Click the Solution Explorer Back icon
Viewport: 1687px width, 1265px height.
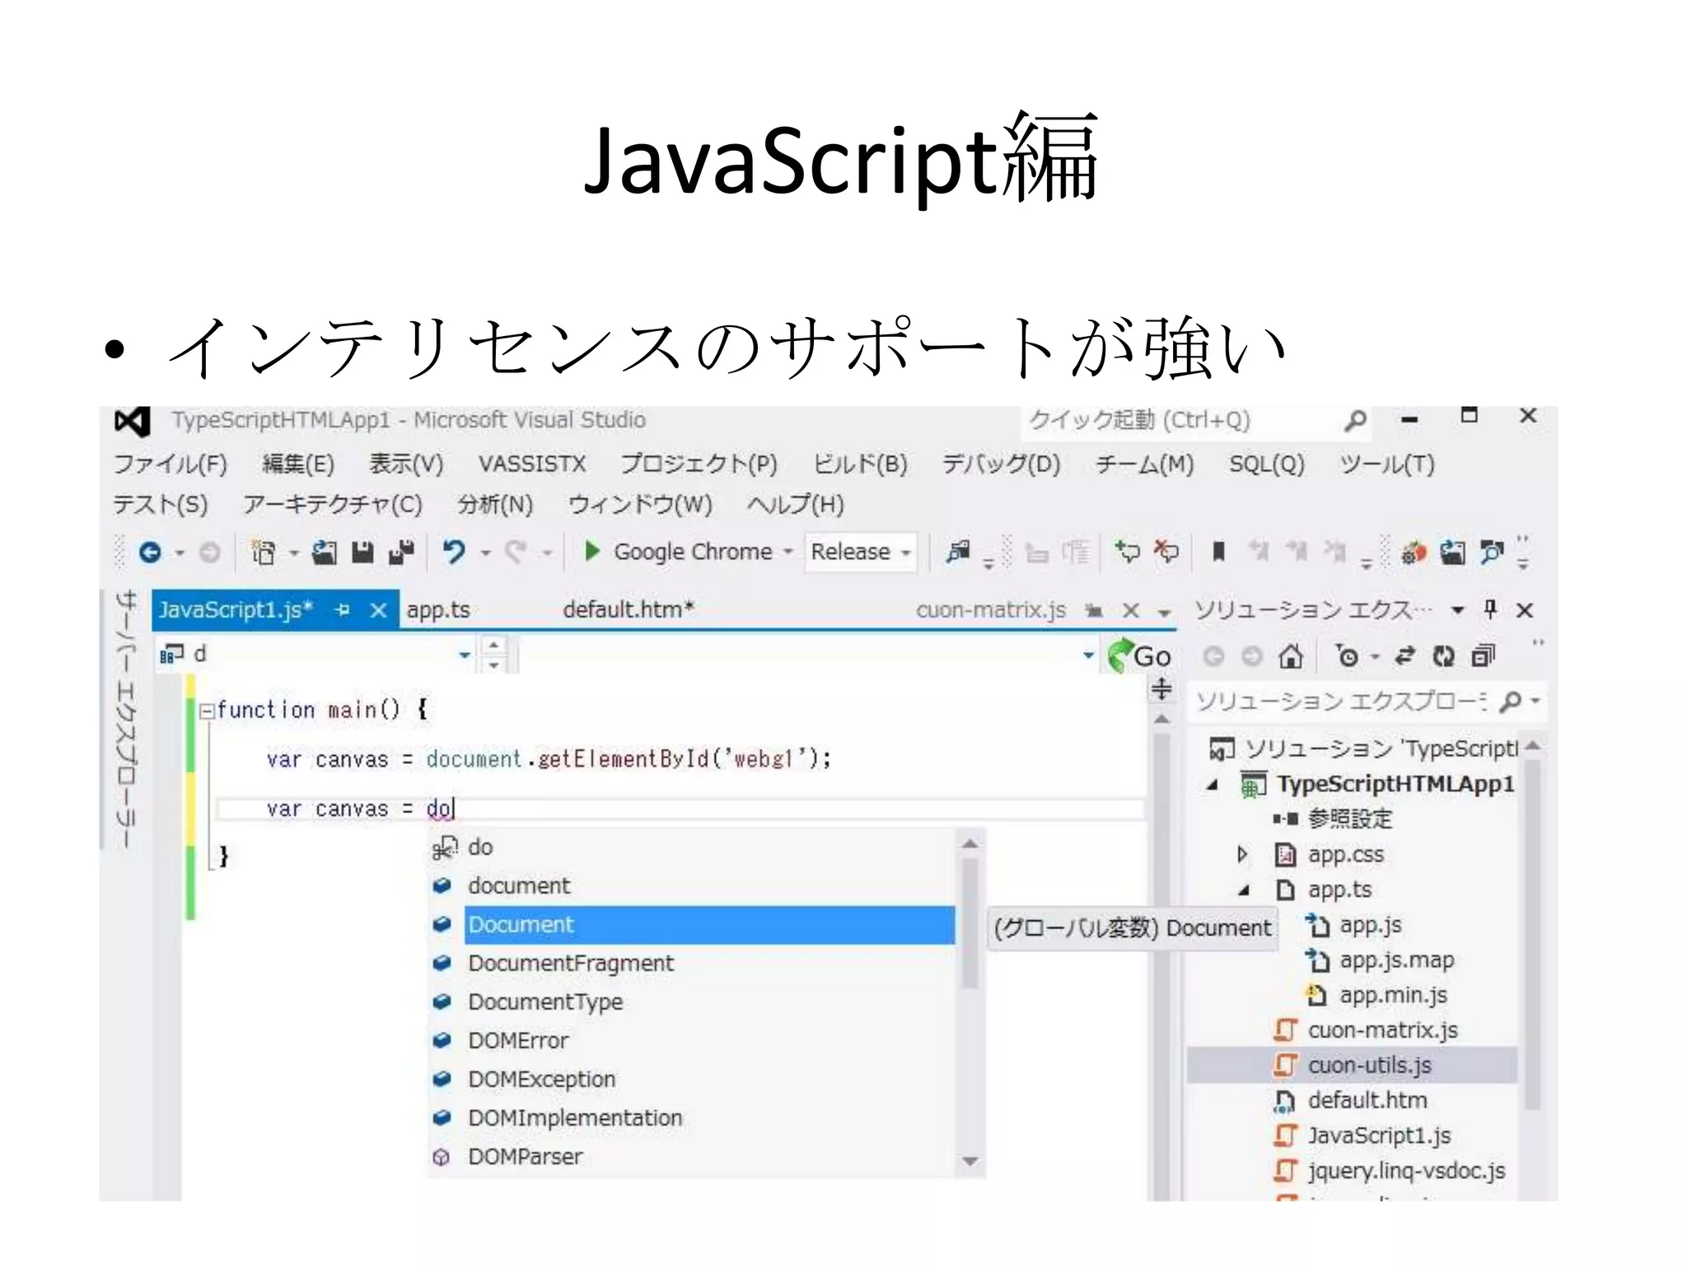tap(1213, 656)
